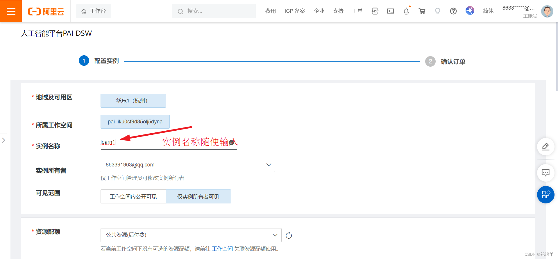Open the 支持 menu

338,11
